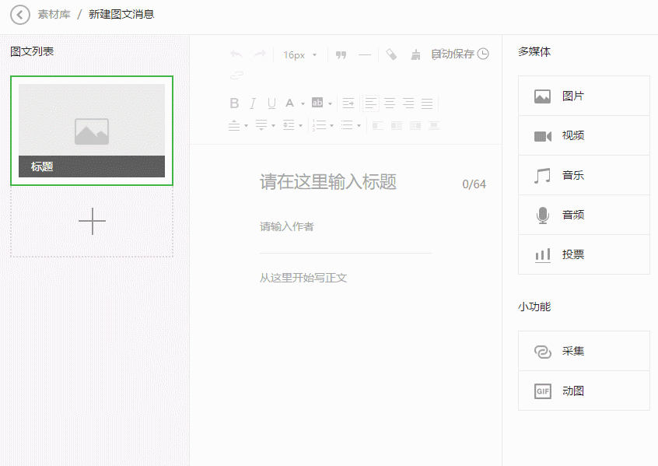Click the title field 请在这里输入标题
This screenshot has width=658, height=466.
pyautogui.click(x=327, y=182)
